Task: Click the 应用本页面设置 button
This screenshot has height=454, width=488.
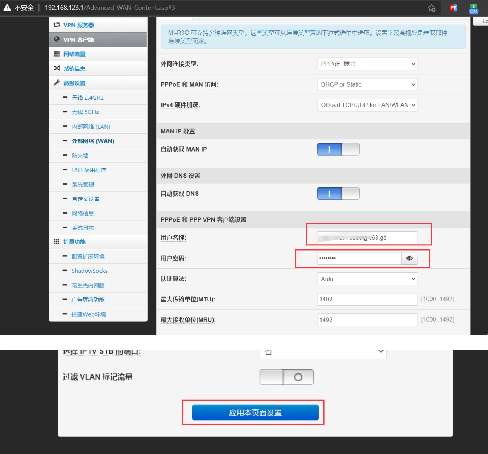Action: (255, 413)
